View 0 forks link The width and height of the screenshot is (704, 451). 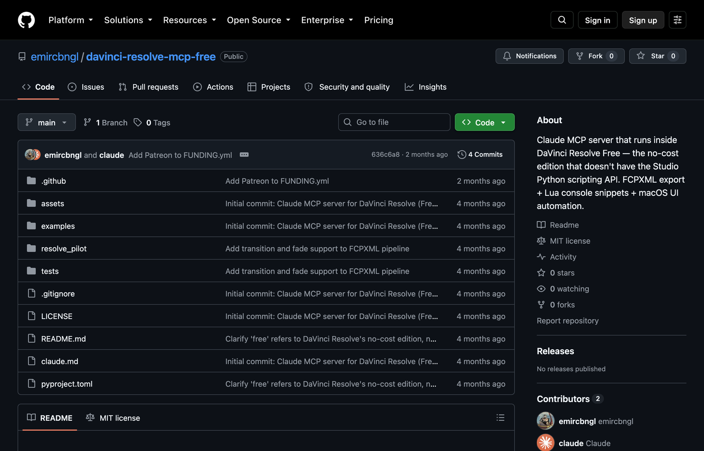556,304
